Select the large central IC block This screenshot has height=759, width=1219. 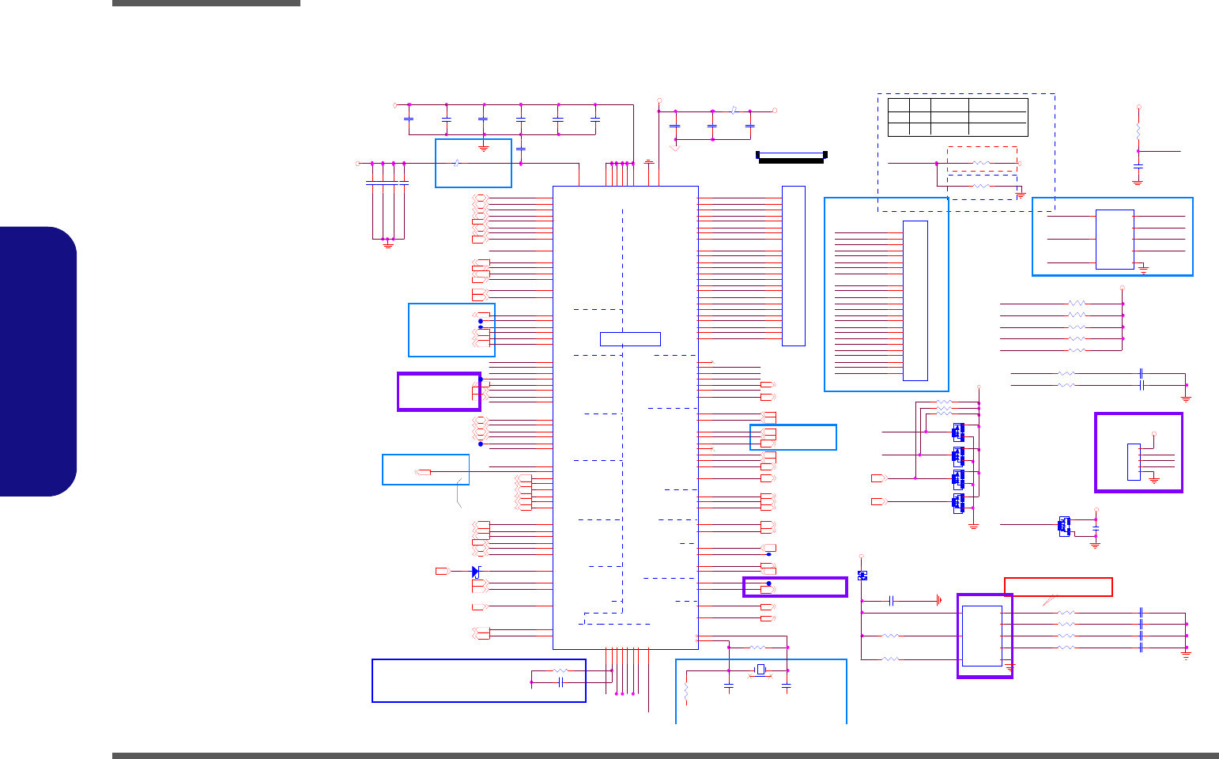coord(625,417)
